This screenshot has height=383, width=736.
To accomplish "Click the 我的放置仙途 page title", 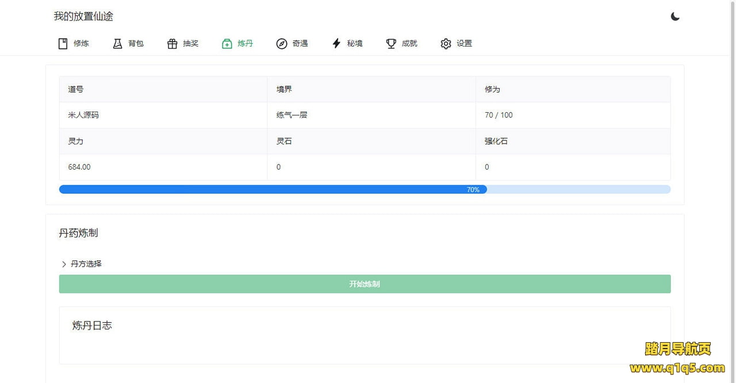I will click(83, 17).
